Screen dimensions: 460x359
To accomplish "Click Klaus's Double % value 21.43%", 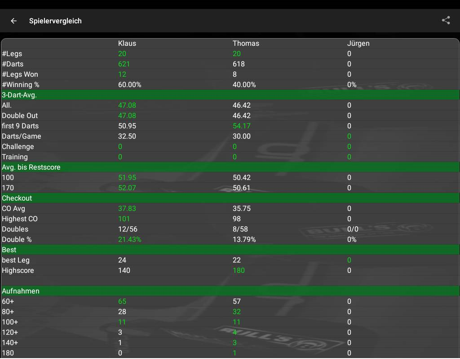I will coord(129,239).
